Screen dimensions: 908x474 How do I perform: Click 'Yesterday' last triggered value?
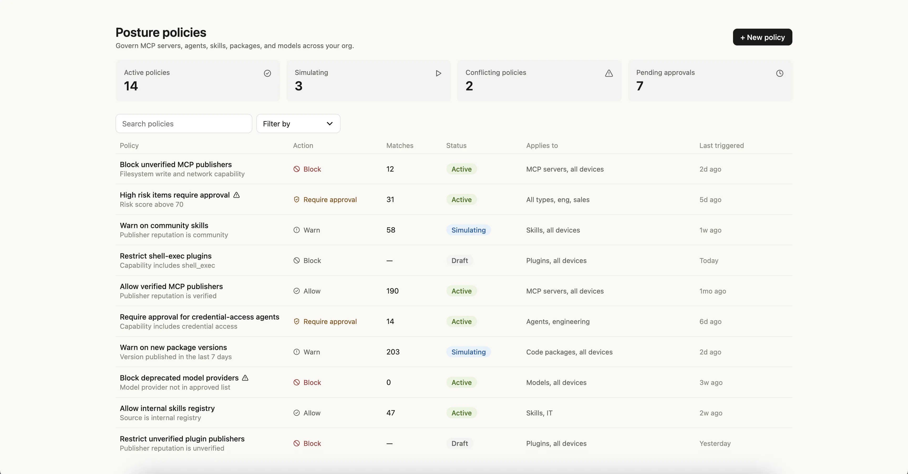(715, 443)
